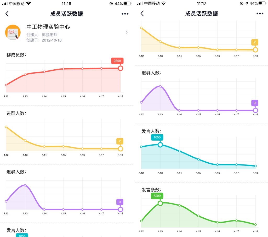Open the three-dot more menu on left screen
Image resolution: width=268 pixels, height=237 pixels.
point(125,14)
